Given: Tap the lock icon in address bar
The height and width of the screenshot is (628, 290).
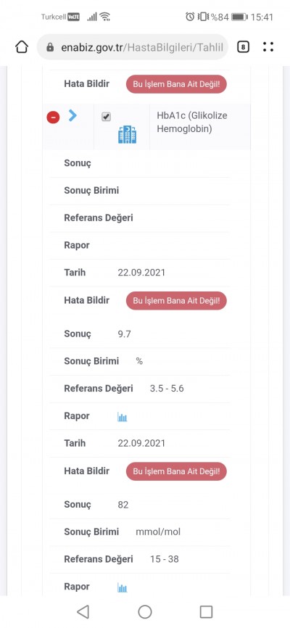Looking at the screenshot, I should coord(50,48).
